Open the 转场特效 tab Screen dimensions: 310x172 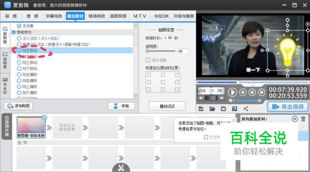(97, 16)
